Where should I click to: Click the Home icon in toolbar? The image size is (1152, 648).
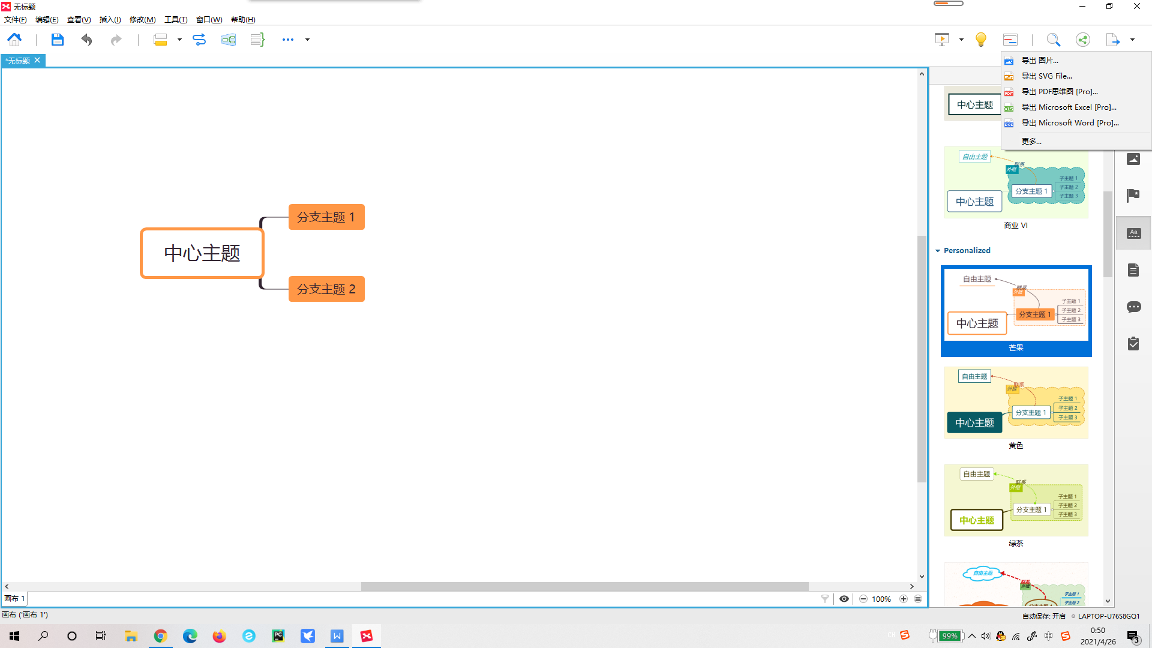coord(14,40)
